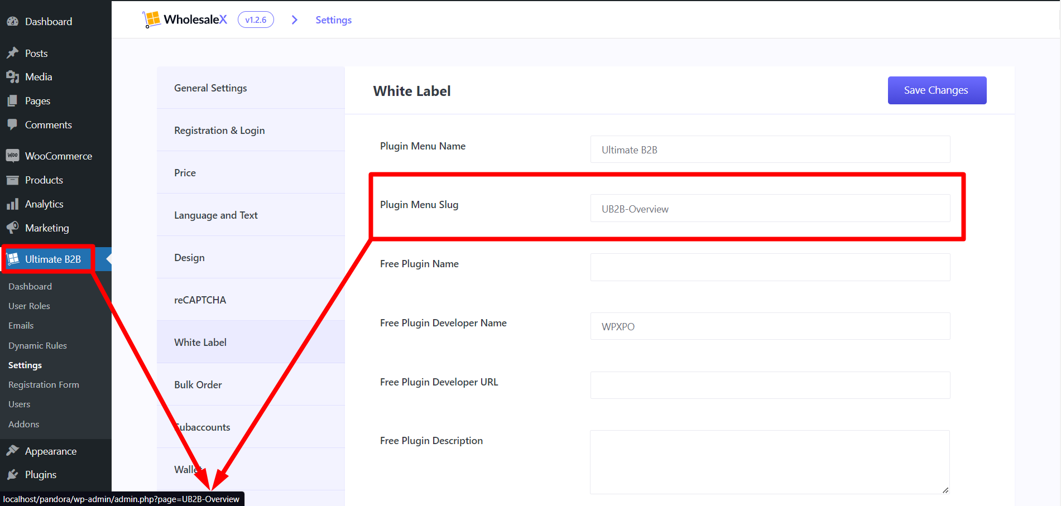Screen dimensions: 1061x506
Task: Click the Products archive icon
Action: [x=13, y=180]
